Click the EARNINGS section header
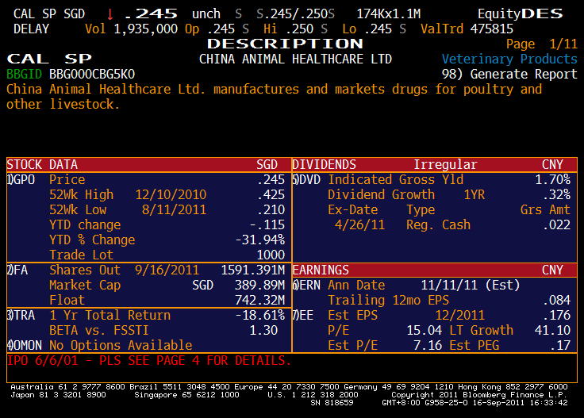The image size is (584, 418). pyautogui.click(x=435, y=270)
